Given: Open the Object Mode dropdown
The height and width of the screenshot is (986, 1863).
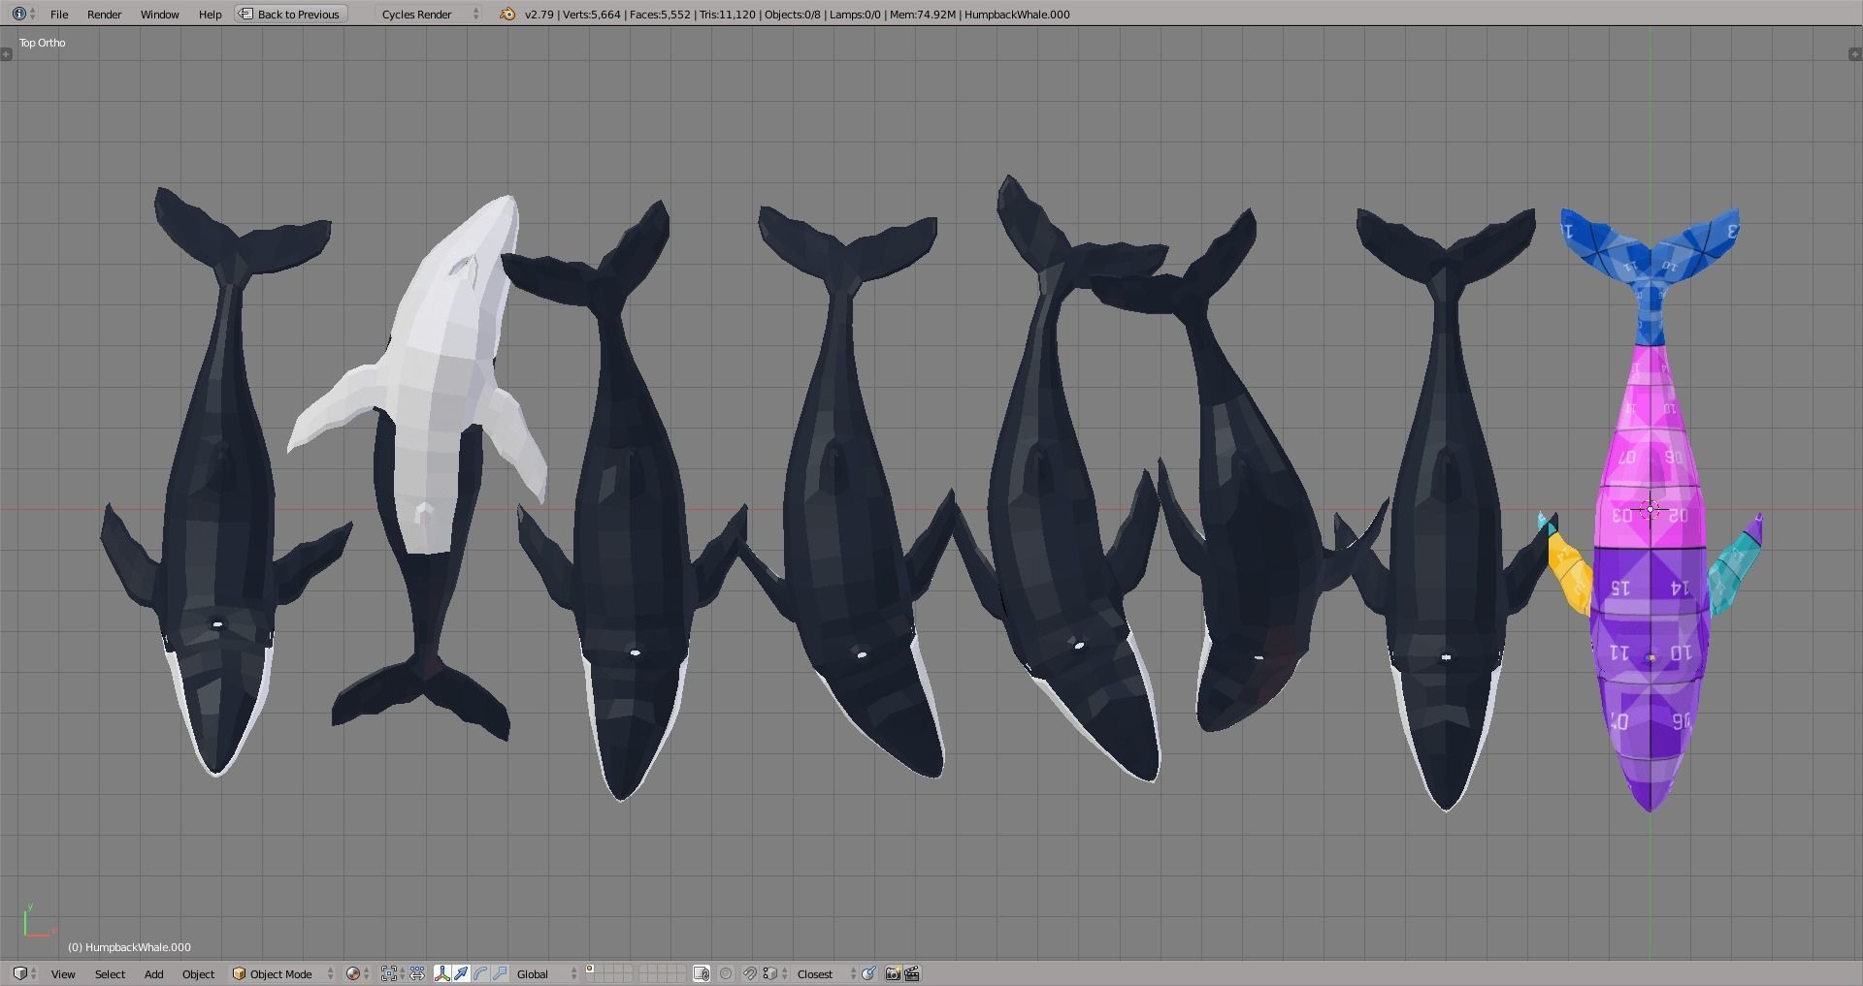Looking at the screenshot, I should 282,973.
